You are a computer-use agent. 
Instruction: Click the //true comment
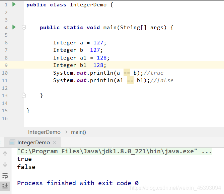coord(153,73)
